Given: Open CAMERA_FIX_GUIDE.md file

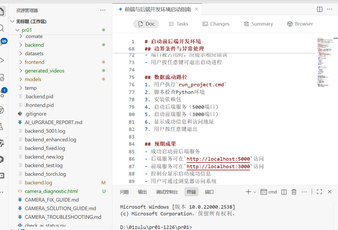Looking at the screenshot, I should click(60, 200).
